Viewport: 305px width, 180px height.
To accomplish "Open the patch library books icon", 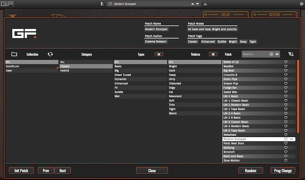I will click(102, 4).
